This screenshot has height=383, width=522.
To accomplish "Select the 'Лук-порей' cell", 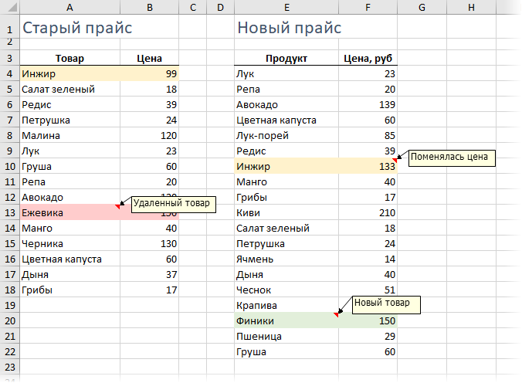I will pos(286,136).
